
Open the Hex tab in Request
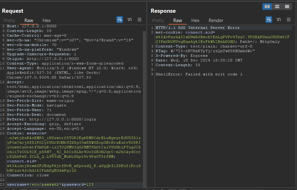pyautogui.click(x=47, y=20)
